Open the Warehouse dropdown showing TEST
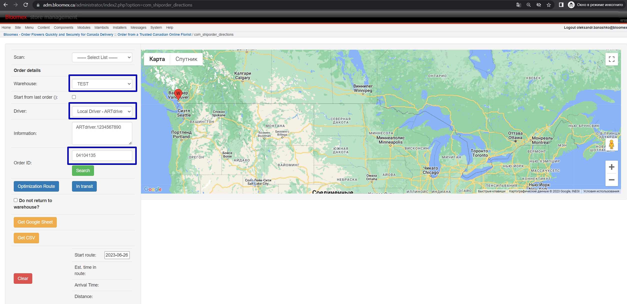 102,84
